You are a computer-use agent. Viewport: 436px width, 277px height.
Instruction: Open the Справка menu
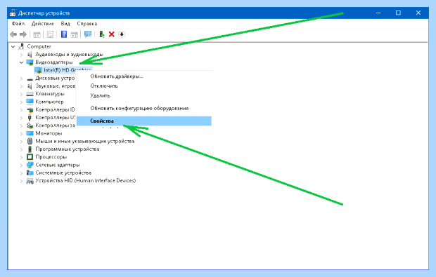[x=87, y=24]
